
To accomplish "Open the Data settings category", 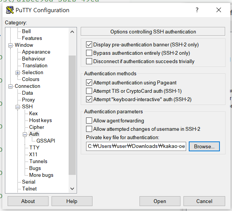I will (x=27, y=93).
